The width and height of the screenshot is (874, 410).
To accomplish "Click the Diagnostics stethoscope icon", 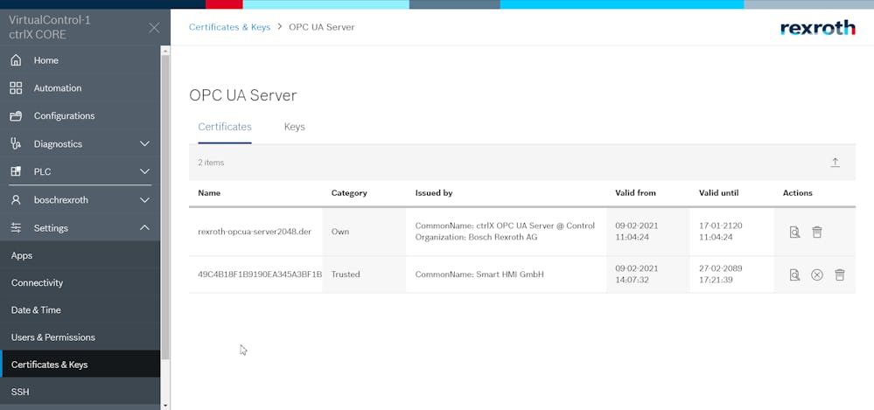I will 16,143.
